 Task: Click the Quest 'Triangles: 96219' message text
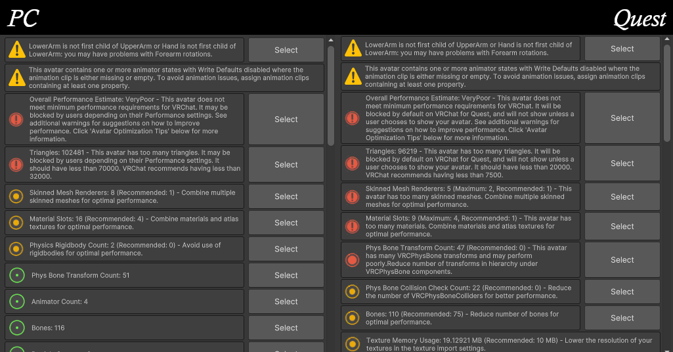tap(470, 163)
